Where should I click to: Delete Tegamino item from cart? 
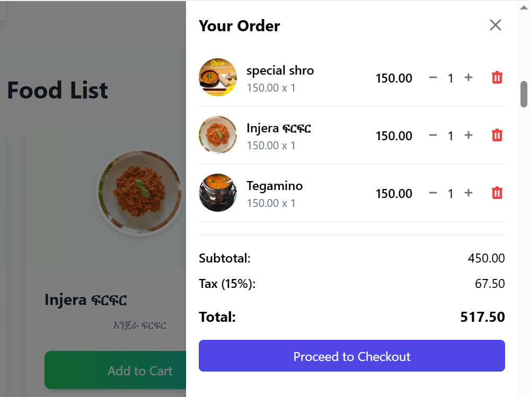(497, 193)
